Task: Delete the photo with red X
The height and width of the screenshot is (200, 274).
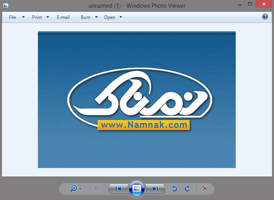Action: coord(205,188)
